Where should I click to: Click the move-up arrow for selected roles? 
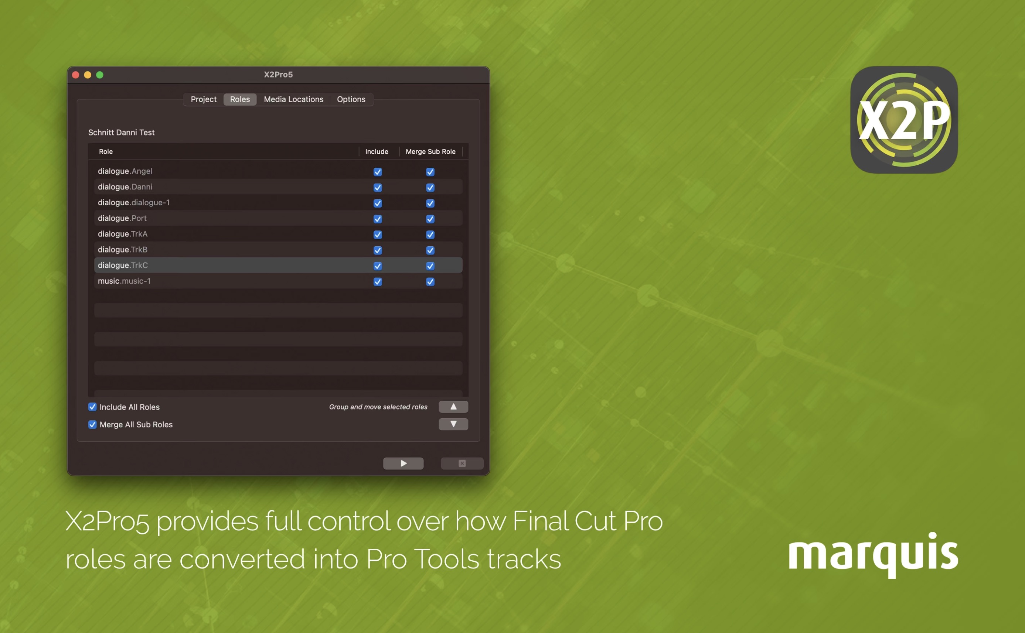[x=454, y=406]
